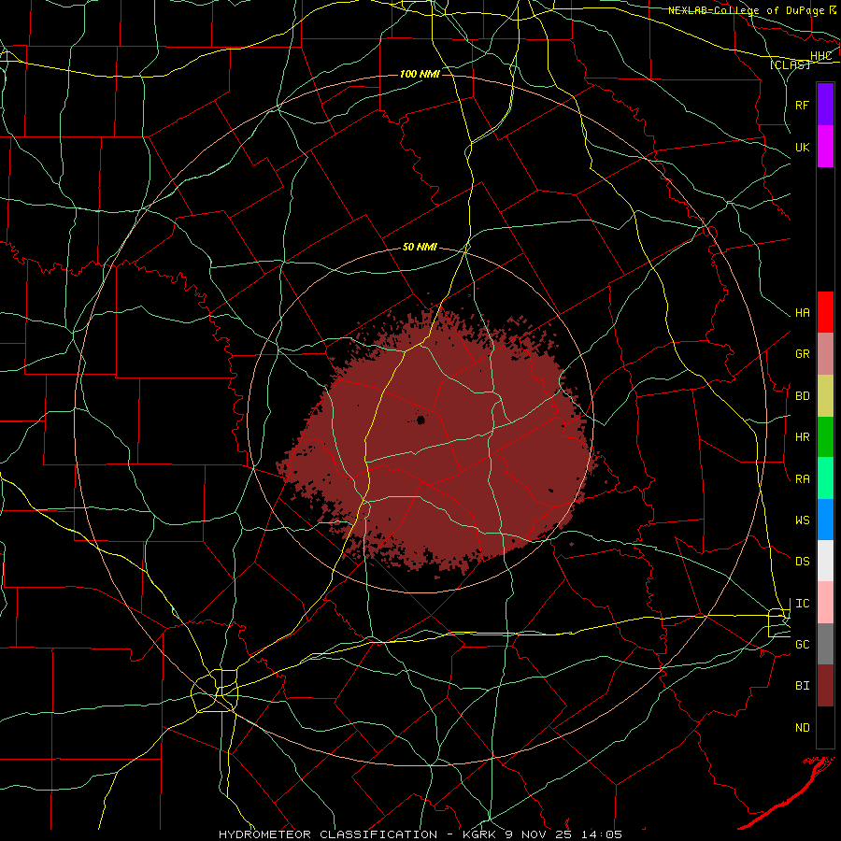This screenshot has height=841, width=841.
Task: Click the HYDROMETEOR CLASSIFICATION caption text
Action: click(x=328, y=834)
